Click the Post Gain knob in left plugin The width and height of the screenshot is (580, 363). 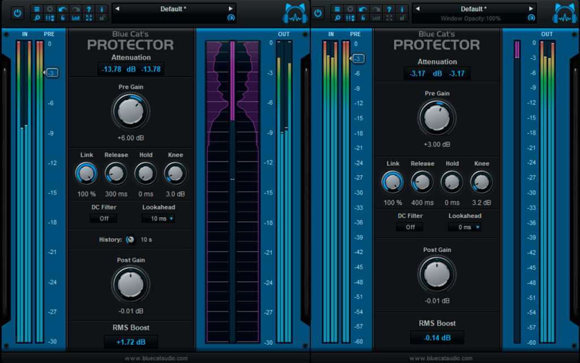pyautogui.click(x=131, y=285)
